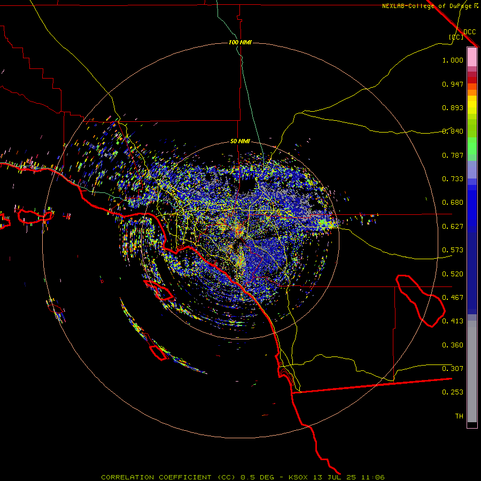Click the 100 NMI range ring label
The width and height of the screenshot is (481, 481).
[x=240, y=42]
